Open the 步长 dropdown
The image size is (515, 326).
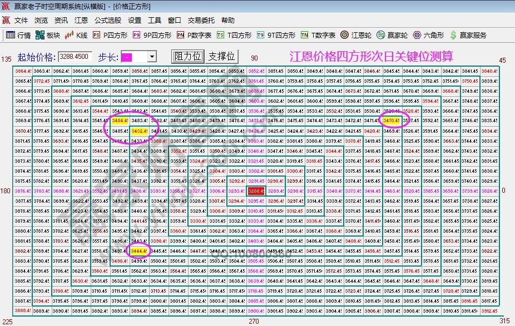coord(151,55)
